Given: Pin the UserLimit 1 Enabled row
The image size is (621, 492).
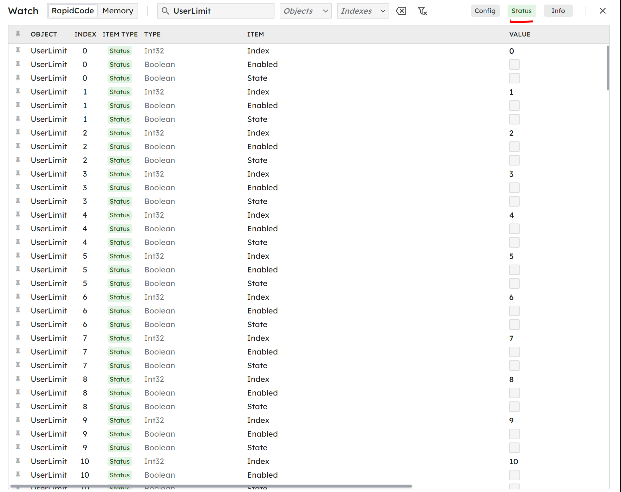Looking at the screenshot, I should coord(18,106).
